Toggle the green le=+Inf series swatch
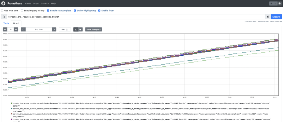Image resolution: width=283 pixels, height=122 pixels. pyautogui.click(x=12, y=103)
